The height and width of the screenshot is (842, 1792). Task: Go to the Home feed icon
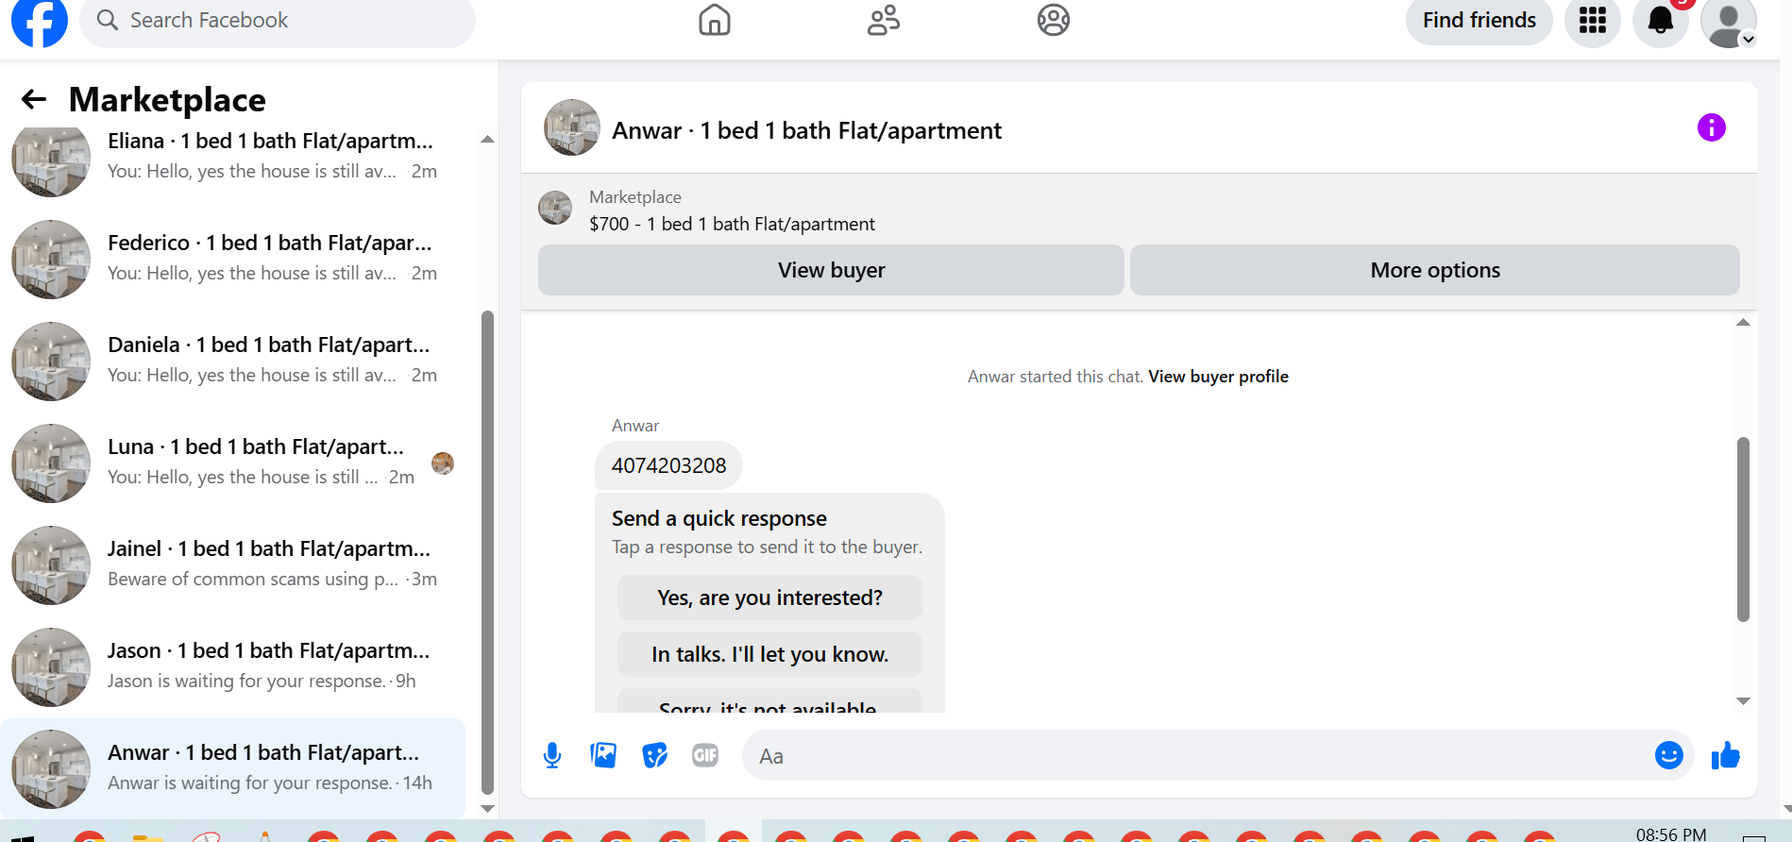tap(715, 20)
